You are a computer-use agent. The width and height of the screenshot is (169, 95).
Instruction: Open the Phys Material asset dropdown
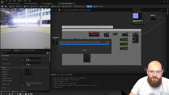point(34,58)
